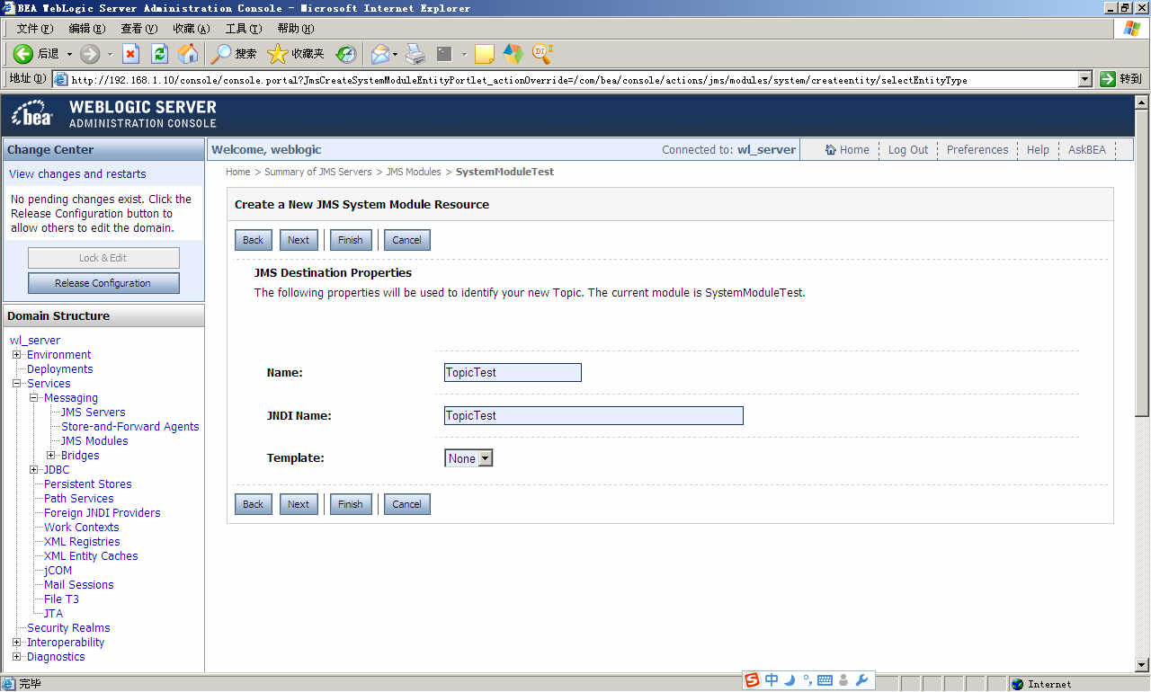Print the page with printer icon
Image resolution: width=1151 pixels, height=692 pixels.
click(415, 54)
